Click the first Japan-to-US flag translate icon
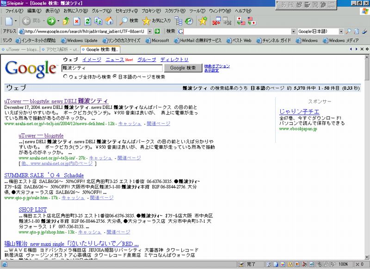Image resolution: width=370 pixels, height=269 pixels. (x=241, y=21)
